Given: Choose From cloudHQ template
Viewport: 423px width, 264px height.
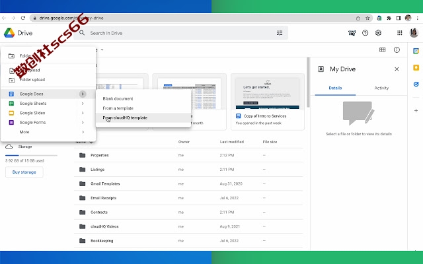Looking at the screenshot, I should click(x=143, y=117).
